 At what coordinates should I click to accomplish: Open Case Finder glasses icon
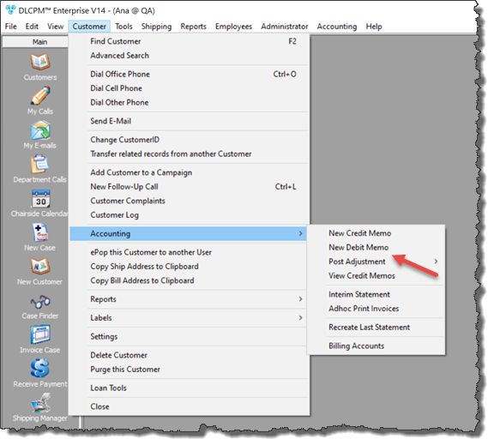tap(40, 302)
